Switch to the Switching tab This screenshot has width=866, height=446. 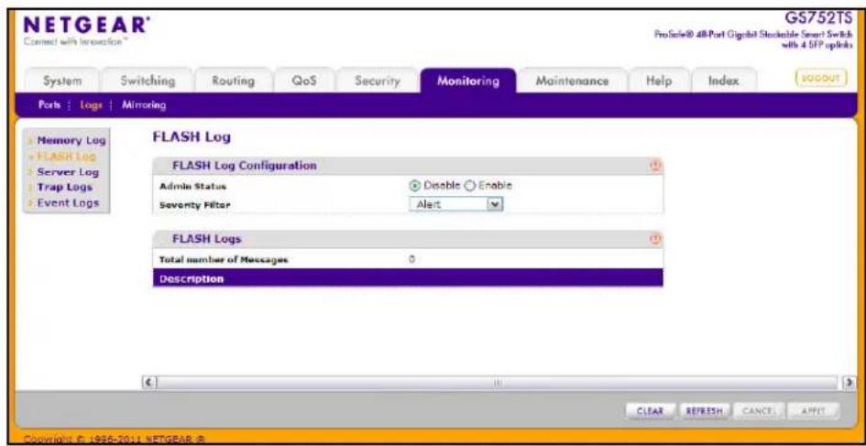pos(148,82)
